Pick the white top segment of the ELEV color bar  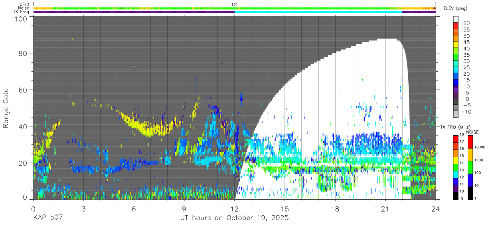coord(456,20)
